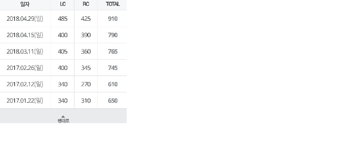Screen dimensions: 347x157
Task: Click the 맨위로 back-to-top text
Action: (63, 121)
